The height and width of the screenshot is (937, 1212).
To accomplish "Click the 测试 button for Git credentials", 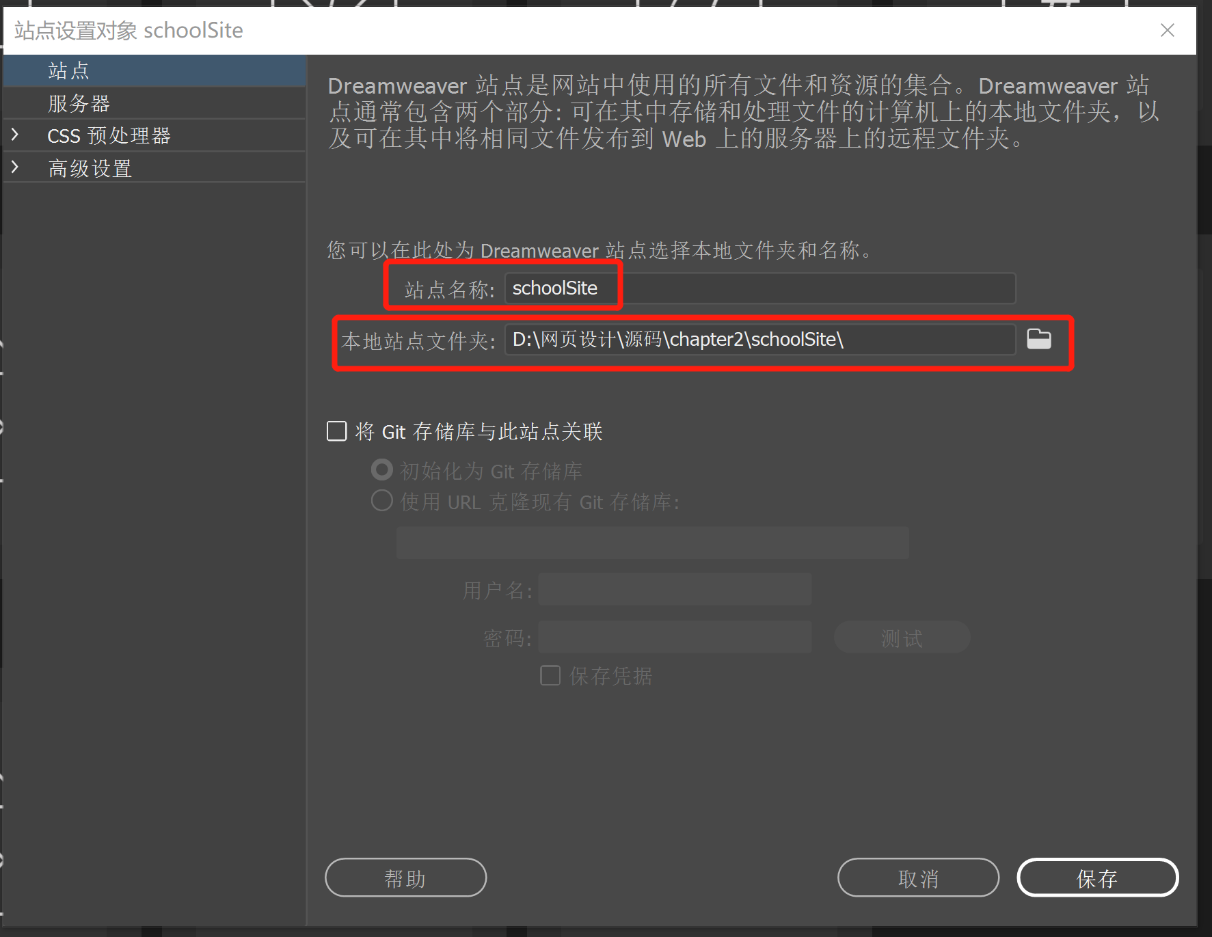I will [x=902, y=638].
